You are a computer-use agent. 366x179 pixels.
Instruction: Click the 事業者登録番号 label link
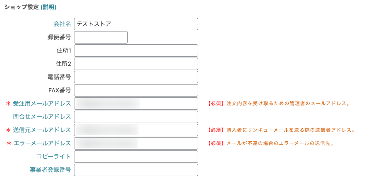coord(50,170)
